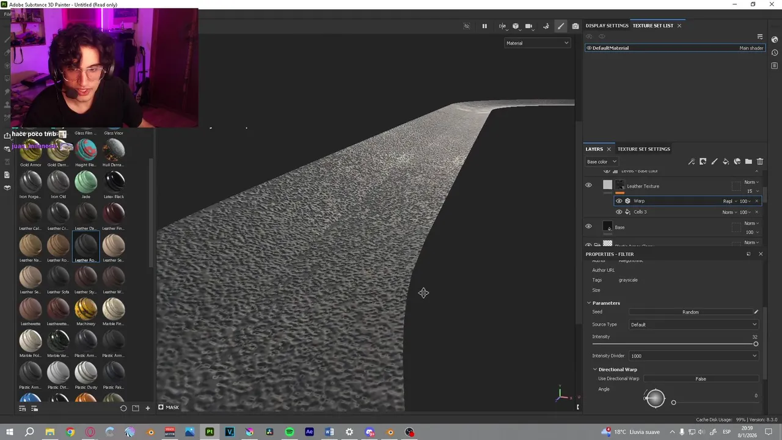Adjust the Intensity slider handle
The height and width of the screenshot is (440, 782).
click(x=756, y=344)
